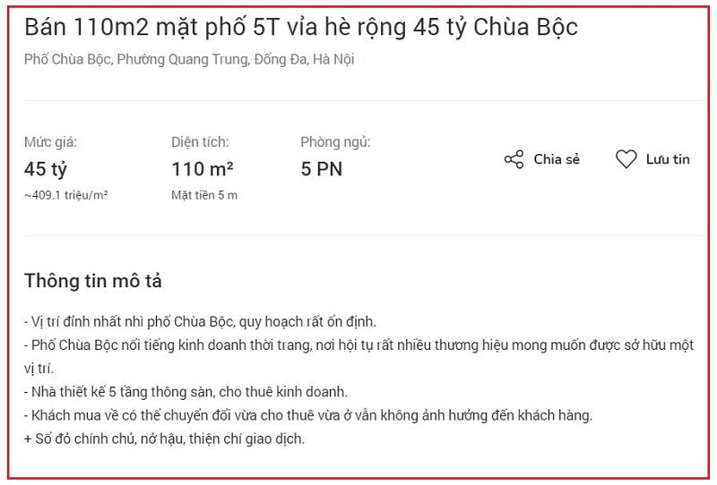Click the heart icon to save listing
This screenshot has height=485, width=717.
point(626,160)
